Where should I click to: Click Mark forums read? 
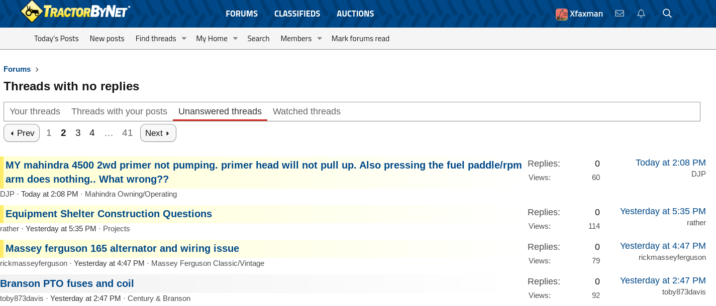(360, 39)
